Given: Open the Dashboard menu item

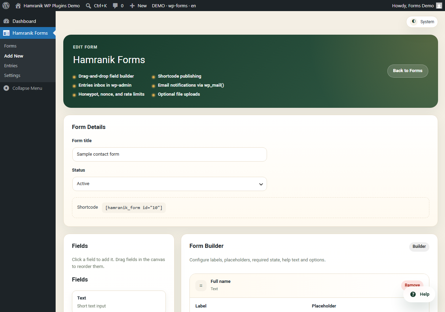Looking at the screenshot, I should pos(28,21).
